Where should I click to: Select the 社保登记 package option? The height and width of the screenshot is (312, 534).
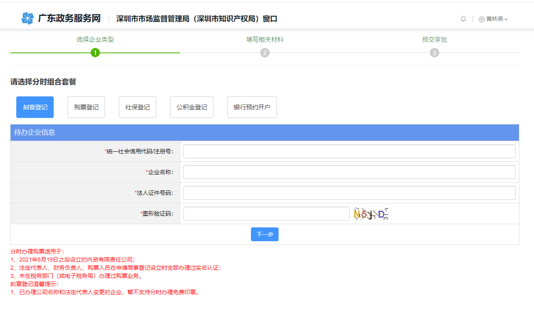pos(137,107)
